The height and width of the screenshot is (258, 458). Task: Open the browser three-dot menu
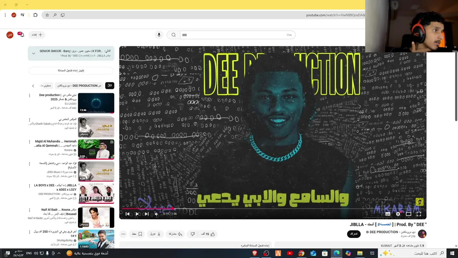5,15
